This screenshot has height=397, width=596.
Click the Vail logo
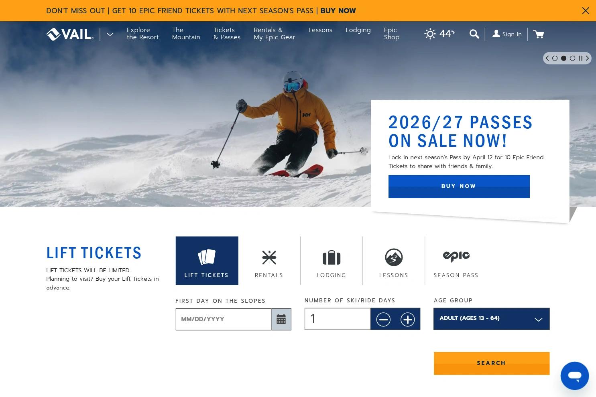tap(70, 34)
